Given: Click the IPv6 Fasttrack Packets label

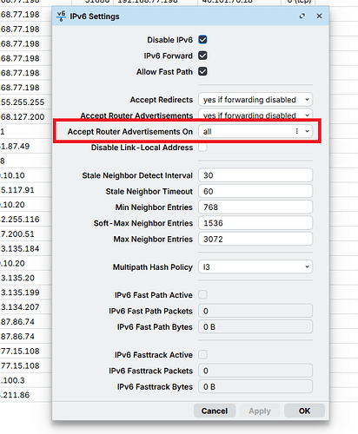Looking at the screenshot, I should click(x=150, y=371).
